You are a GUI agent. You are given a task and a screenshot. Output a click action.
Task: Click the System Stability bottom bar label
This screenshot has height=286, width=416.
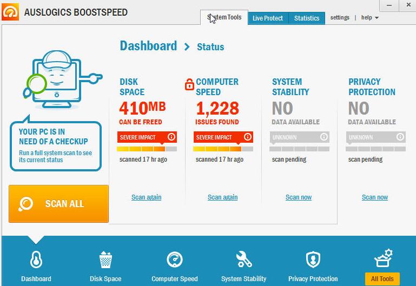click(x=244, y=279)
